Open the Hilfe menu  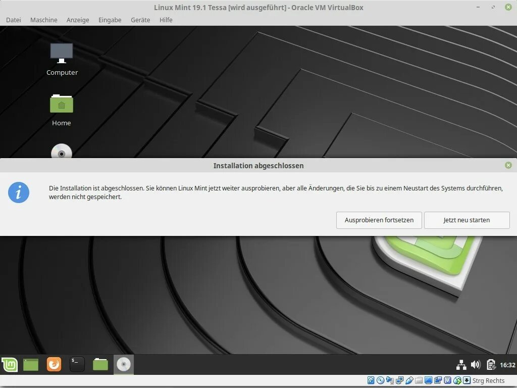[166, 20]
